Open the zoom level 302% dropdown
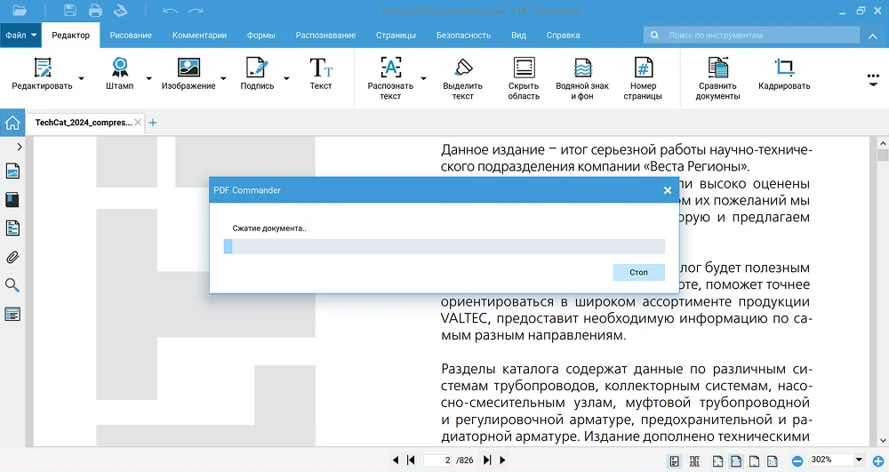 tap(859, 460)
